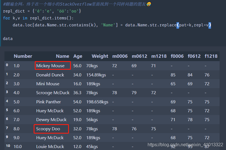This screenshot has width=226, height=150.
Task: Click the Number value '5.0'
Action: coord(16,102)
